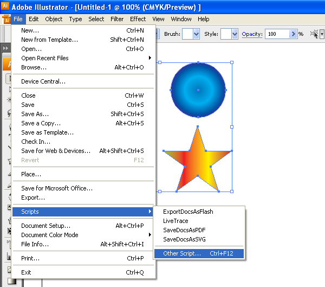Viewport: 325px width, 287px height.
Task: Open the Style dropdown
Action: click(235, 34)
